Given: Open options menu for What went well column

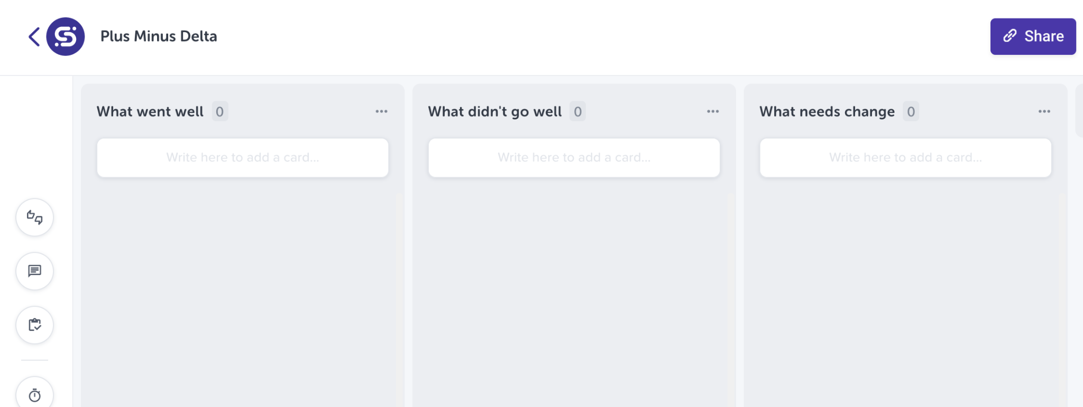Looking at the screenshot, I should 382,111.
